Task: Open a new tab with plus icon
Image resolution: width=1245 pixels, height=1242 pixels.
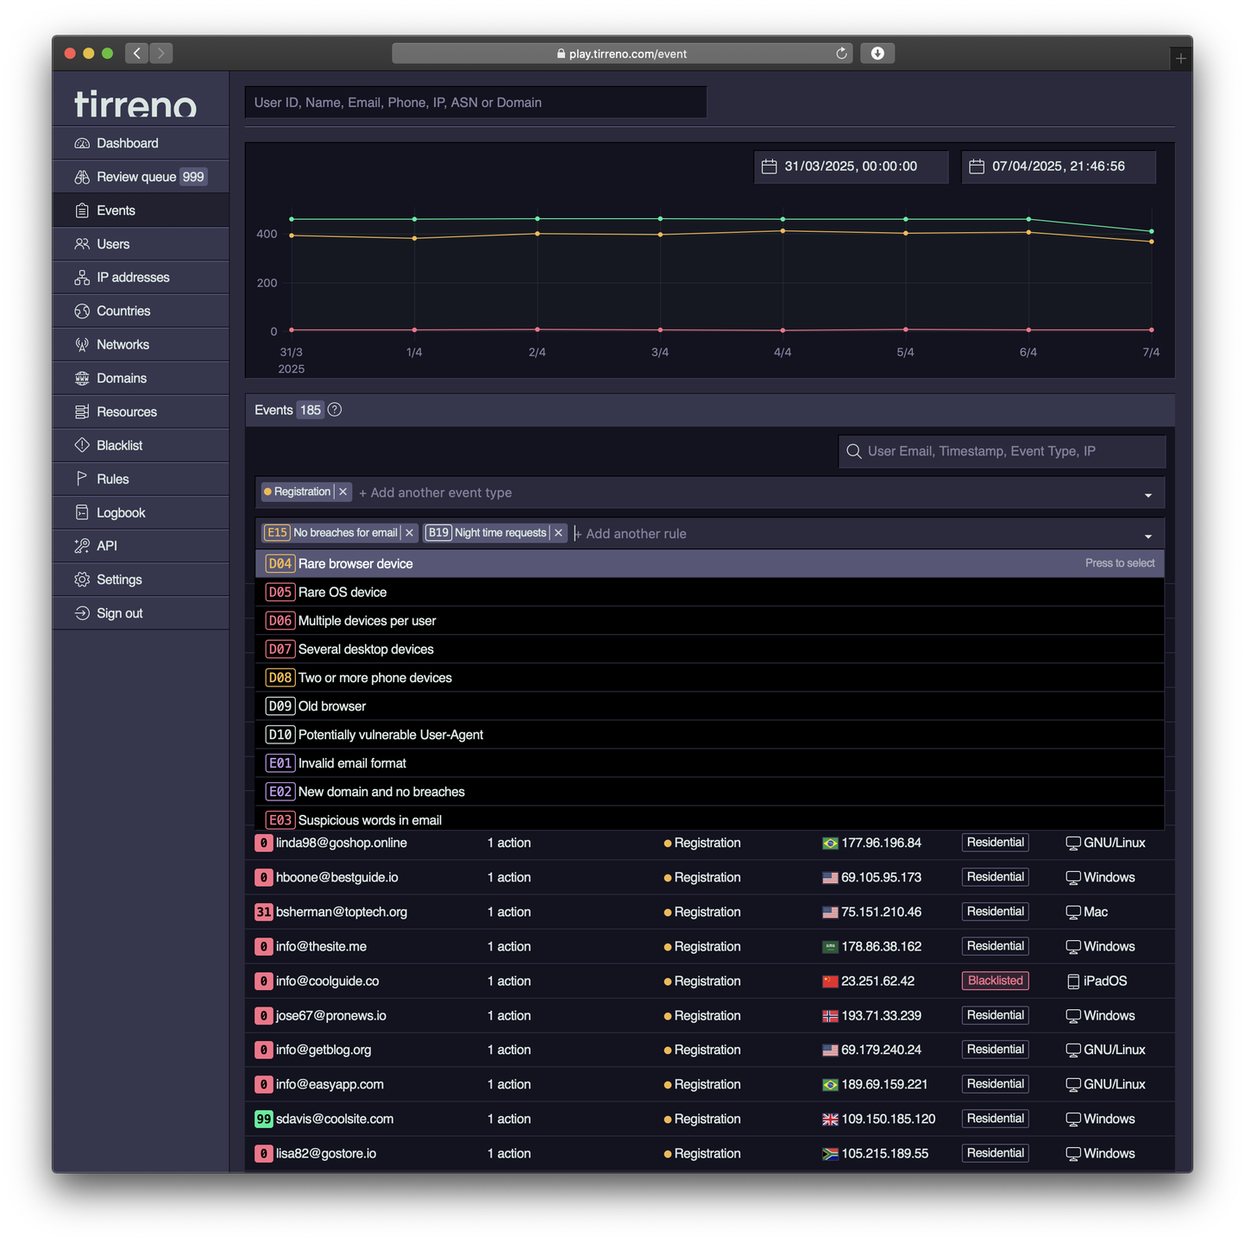Action: click(1180, 59)
